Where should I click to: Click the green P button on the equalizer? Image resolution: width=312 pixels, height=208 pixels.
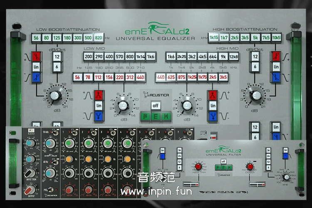coord(146,116)
